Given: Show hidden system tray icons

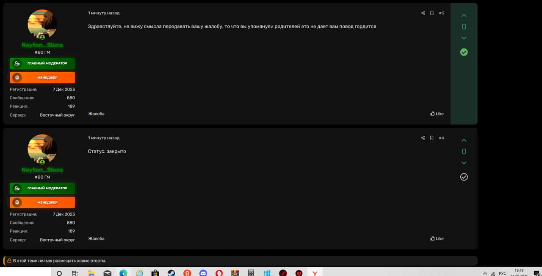Looking at the screenshot, I should pos(485,273).
